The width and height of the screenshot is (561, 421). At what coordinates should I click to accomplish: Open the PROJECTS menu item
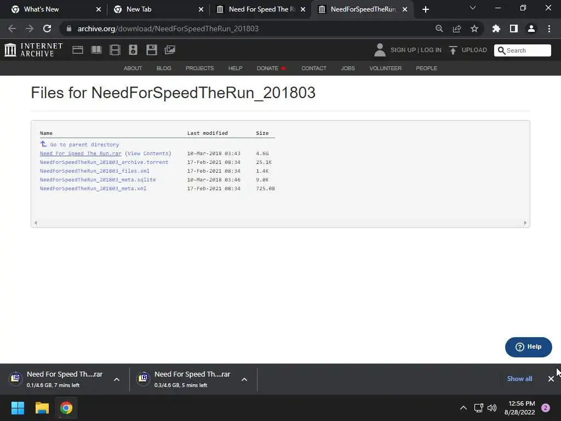199,68
